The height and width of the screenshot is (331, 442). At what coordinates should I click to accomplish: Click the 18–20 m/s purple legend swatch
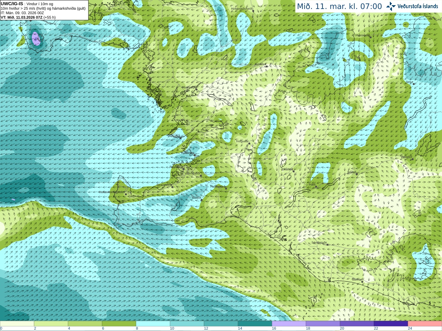tap(323, 324)
